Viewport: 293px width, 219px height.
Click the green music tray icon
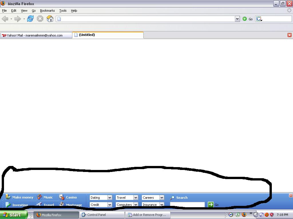point(237,215)
